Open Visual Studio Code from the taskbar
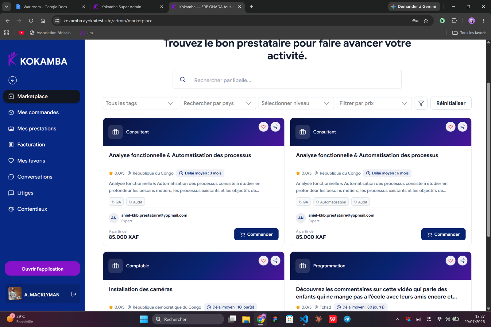The width and height of the screenshot is (491, 327). (304, 319)
